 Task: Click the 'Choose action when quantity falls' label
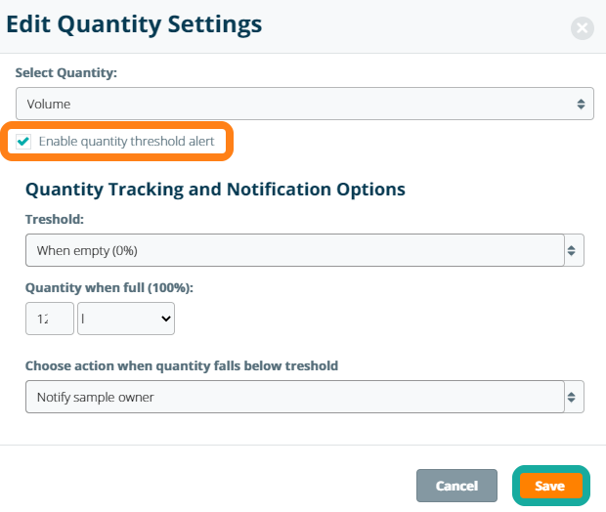click(x=181, y=366)
